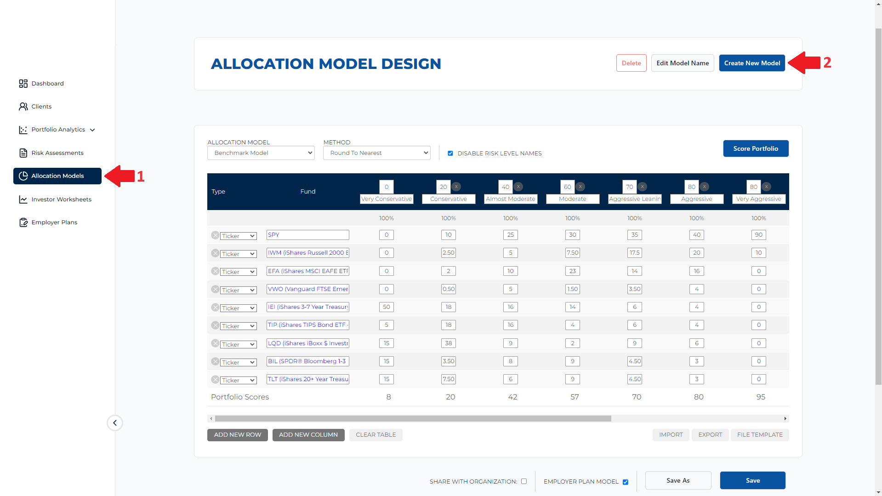Open the Allocation Model dropdown
The width and height of the screenshot is (882, 496).
click(261, 153)
